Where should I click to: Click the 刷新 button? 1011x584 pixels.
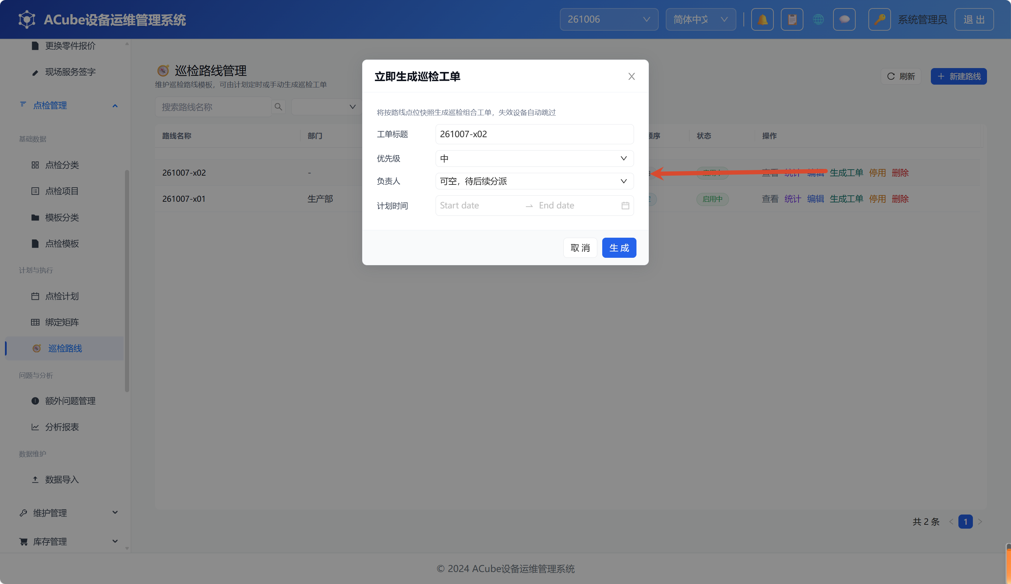[901, 76]
